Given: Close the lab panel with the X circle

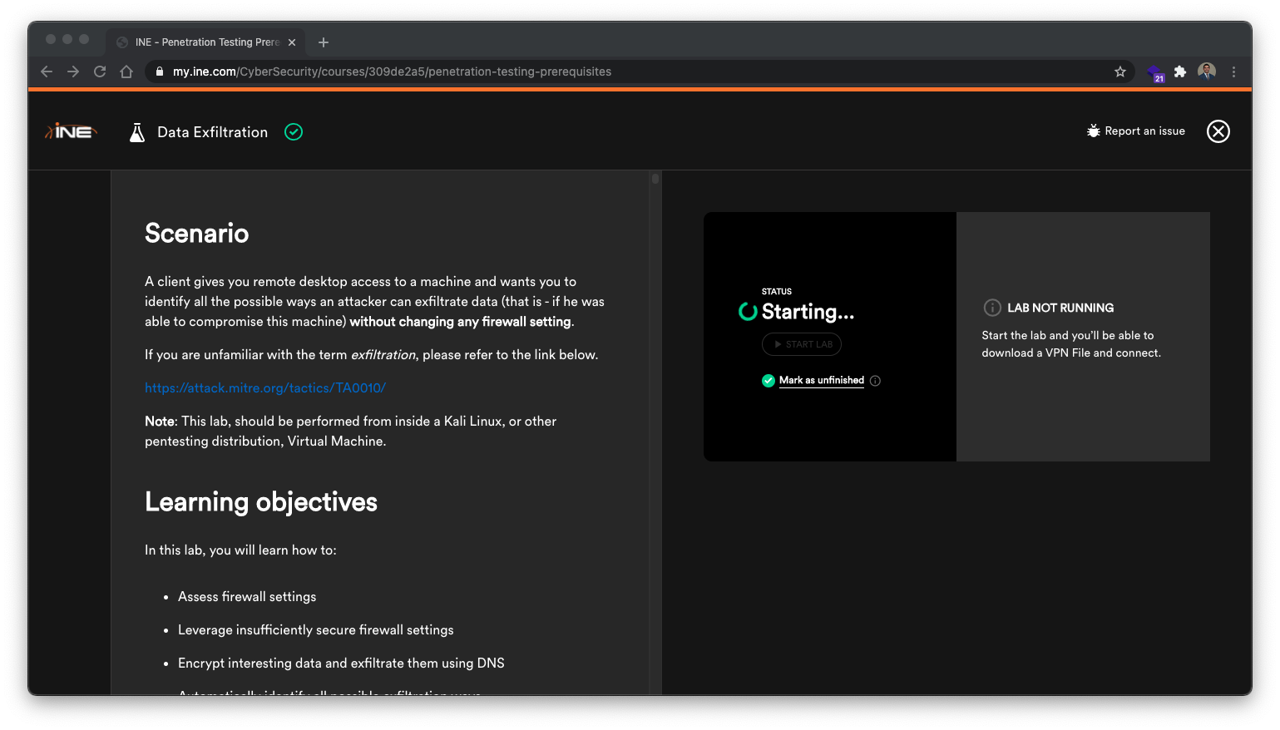Looking at the screenshot, I should (x=1218, y=131).
